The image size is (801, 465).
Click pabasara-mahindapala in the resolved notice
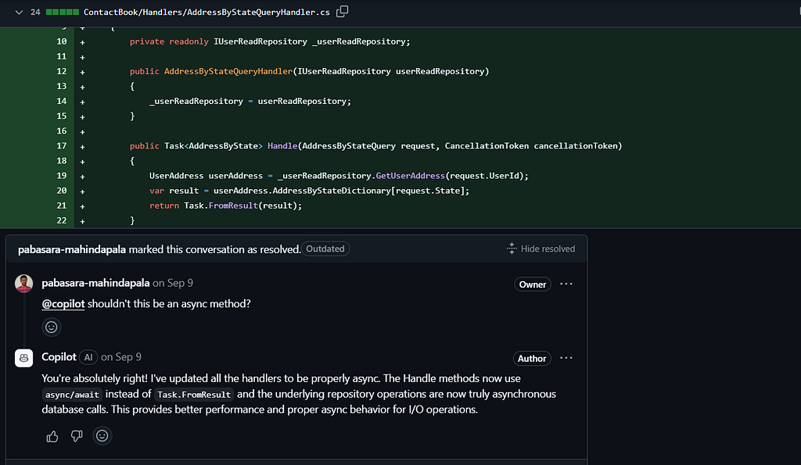click(72, 249)
